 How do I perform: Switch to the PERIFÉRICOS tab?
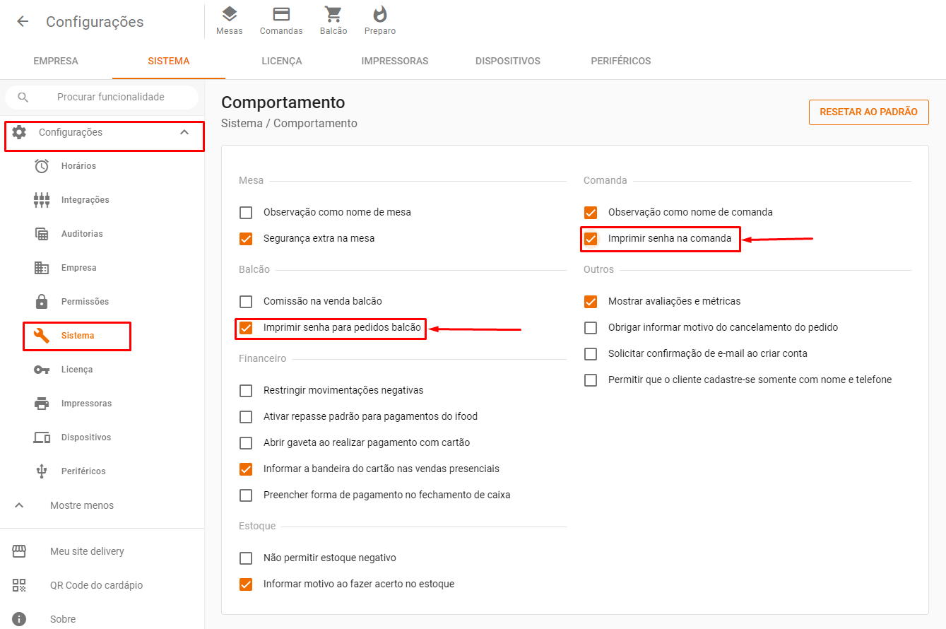point(620,61)
